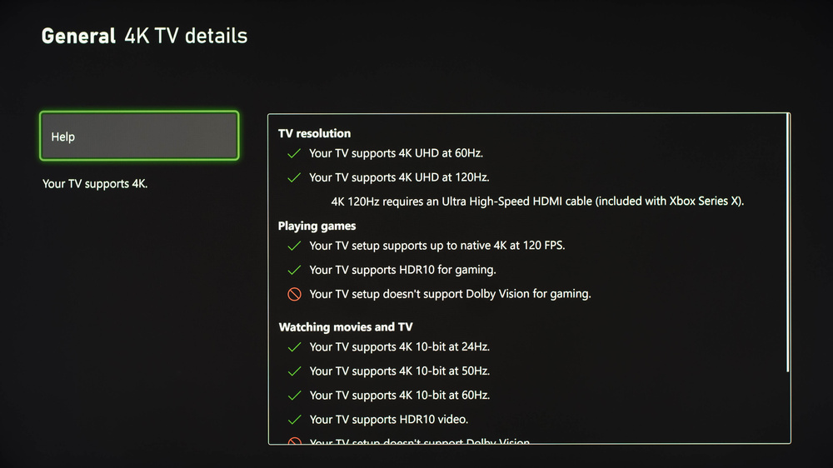This screenshot has width=833, height=468.
Task: Click the Playing games section heading
Action: coord(317,226)
